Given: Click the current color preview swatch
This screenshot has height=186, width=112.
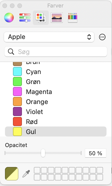Looking at the screenshot, I should point(12,174).
